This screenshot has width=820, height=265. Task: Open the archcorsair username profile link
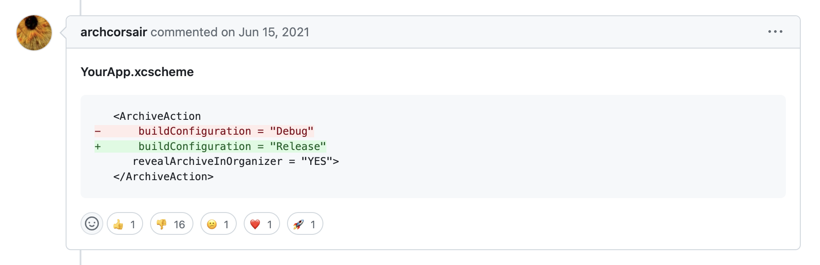[x=114, y=32]
